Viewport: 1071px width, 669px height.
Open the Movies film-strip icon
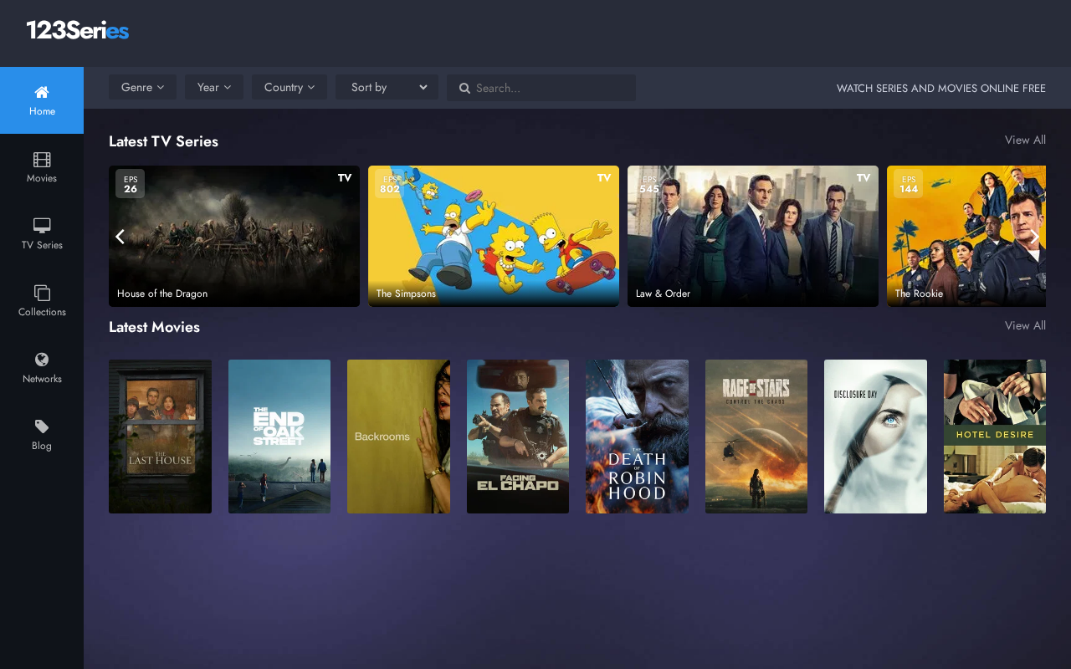42,159
